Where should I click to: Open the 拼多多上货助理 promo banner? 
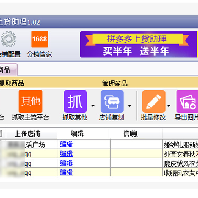[139, 45]
